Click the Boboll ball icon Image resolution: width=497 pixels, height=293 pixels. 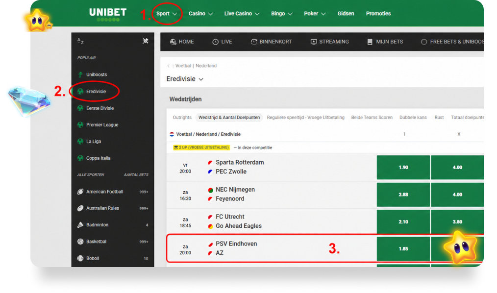point(80,258)
